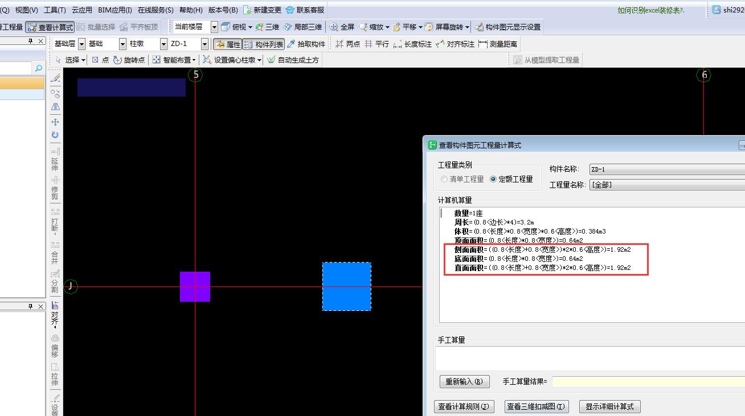The height and width of the screenshot is (416, 745).
Task: Click 打断 break tool
Action: [55, 221]
